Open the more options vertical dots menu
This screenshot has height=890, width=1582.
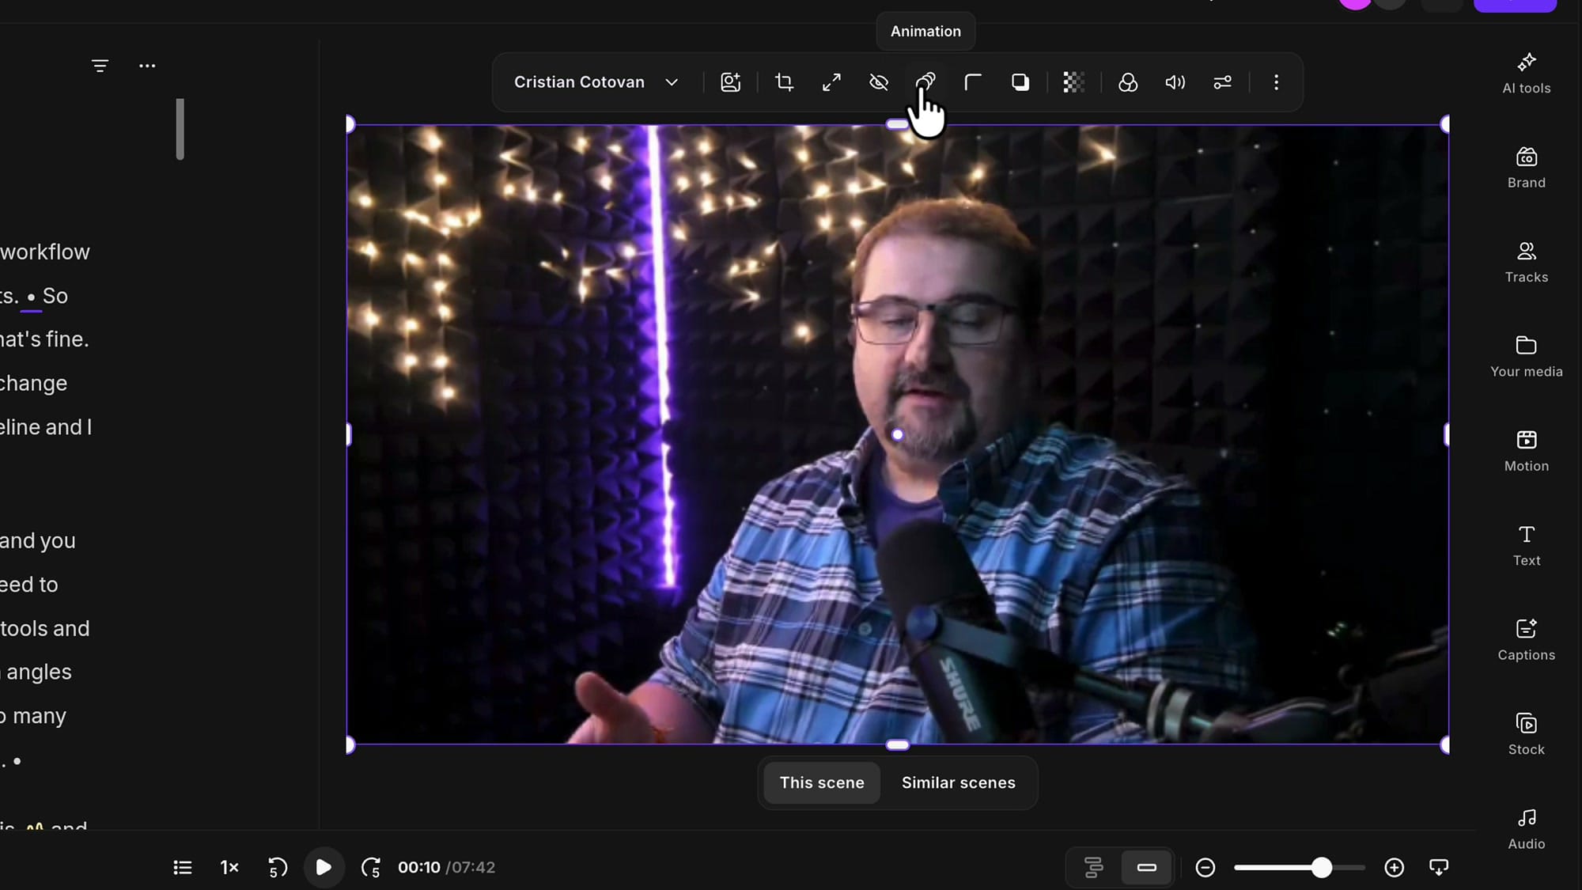(1276, 82)
